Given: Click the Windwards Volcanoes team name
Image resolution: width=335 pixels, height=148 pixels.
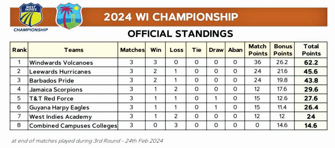Looking at the screenshot, I should [61, 63].
